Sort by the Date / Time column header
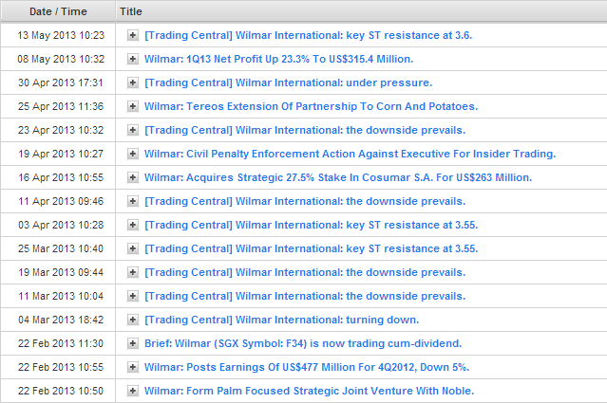The width and height of the screenshot is (607, 403). pos(58,11)
